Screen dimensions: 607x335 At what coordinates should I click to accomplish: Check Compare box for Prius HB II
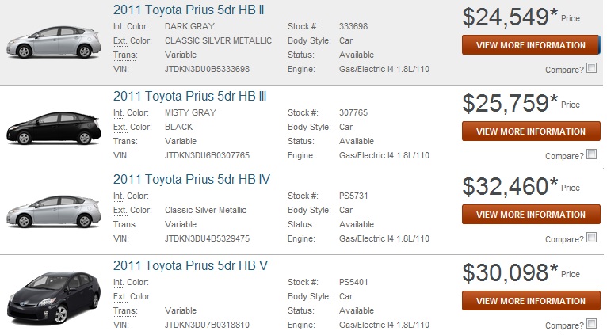(x=592, y=69)
